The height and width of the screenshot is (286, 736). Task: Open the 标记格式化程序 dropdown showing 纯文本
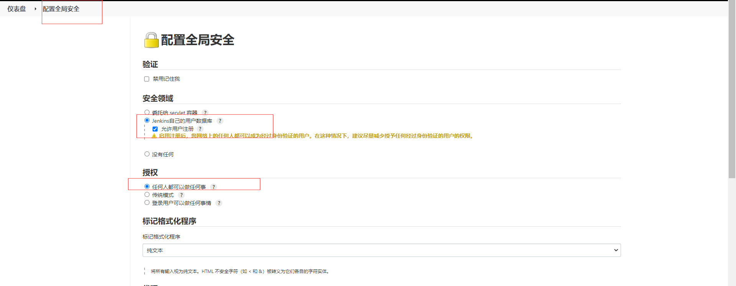pos(381,250)
